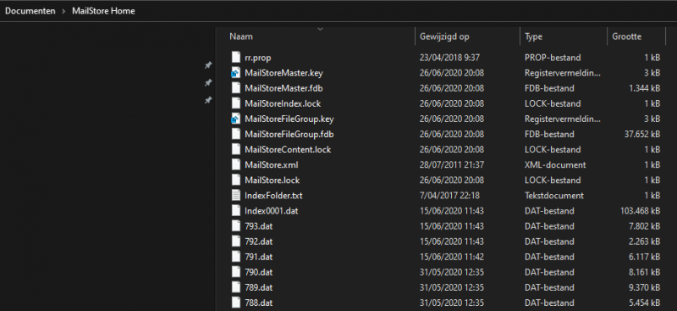
Task: Click the topmost pin icon in sidebar
Action: 208,65
